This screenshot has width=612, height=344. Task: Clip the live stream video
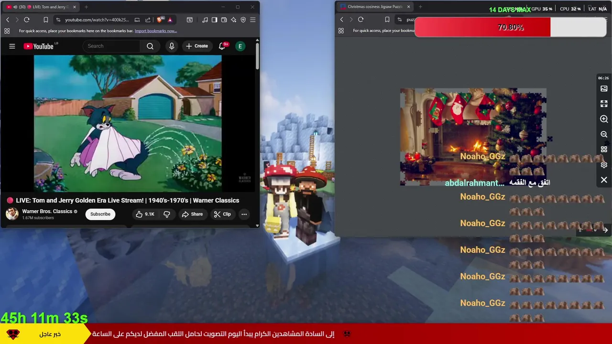pyautogui.click(x=222, y=214)
